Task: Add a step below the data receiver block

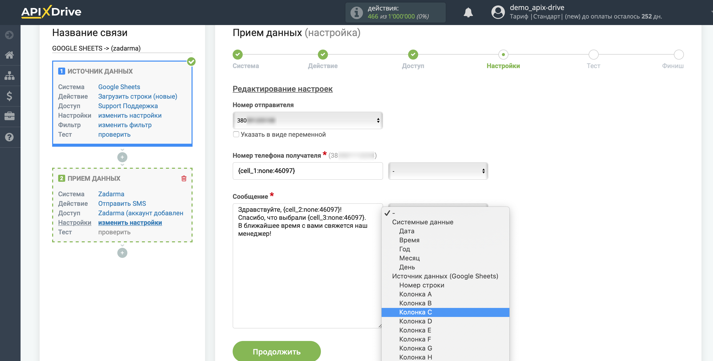Action: coord(122,253)
